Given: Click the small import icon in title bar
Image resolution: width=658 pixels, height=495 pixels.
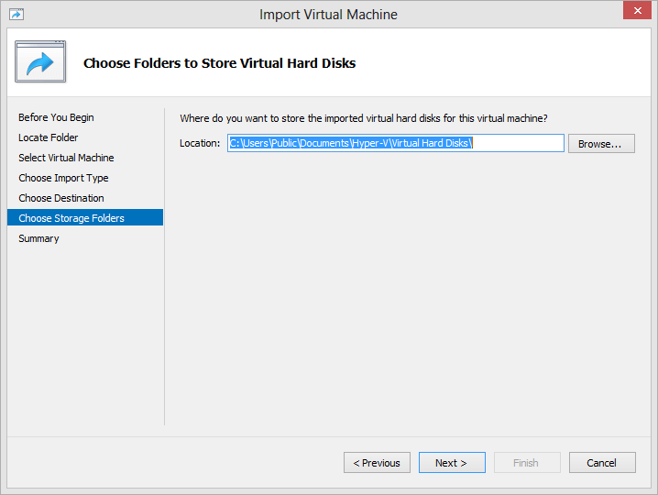Looking at the screenshot, I should pos(16,15).
